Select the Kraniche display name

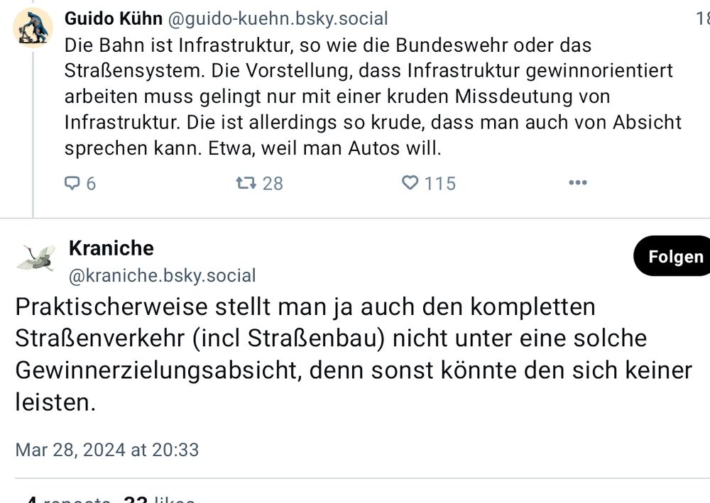(111, 248)
